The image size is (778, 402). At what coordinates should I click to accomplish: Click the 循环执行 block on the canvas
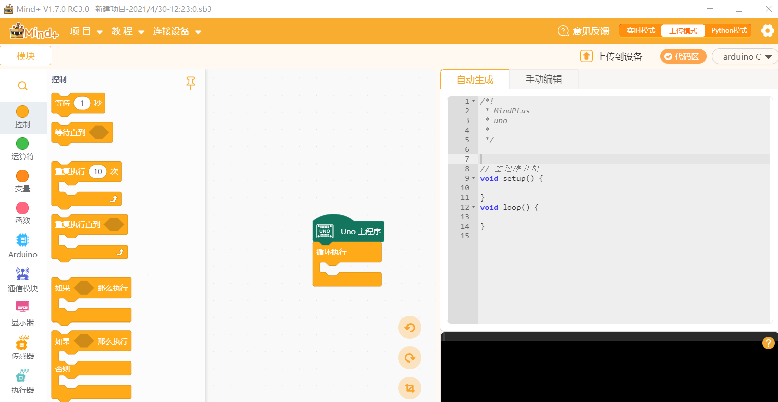[x=347, y=264]
